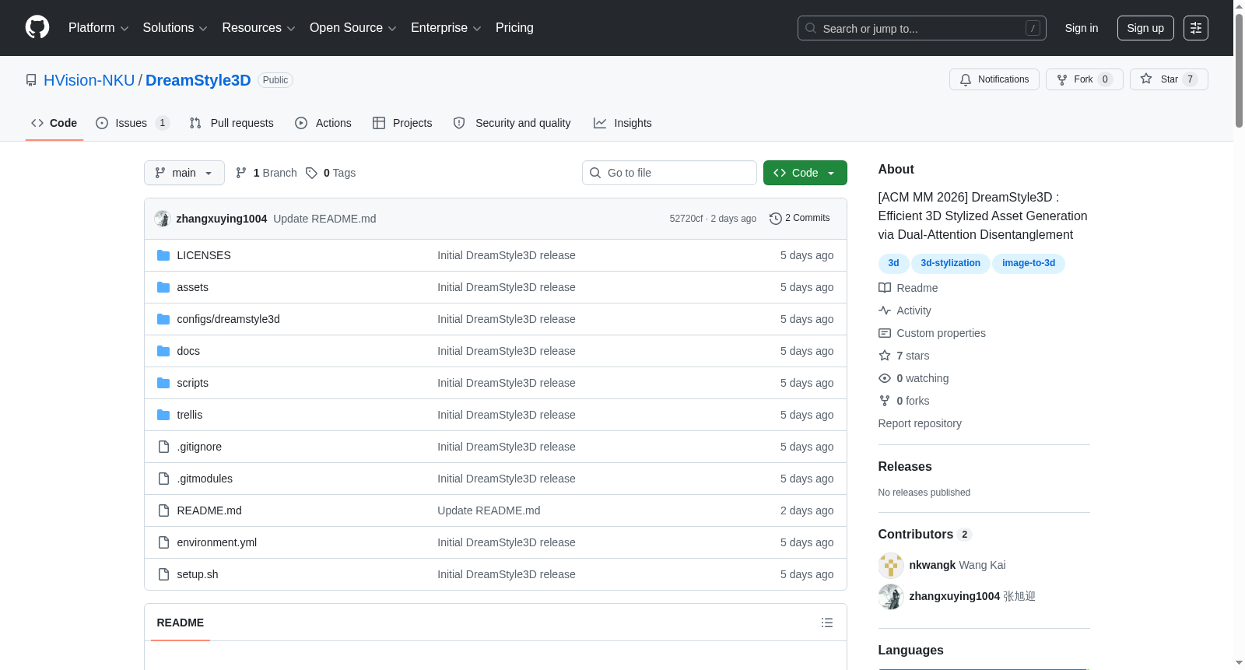
Task: Open the environment.yml file
Action: pos(217,542)
